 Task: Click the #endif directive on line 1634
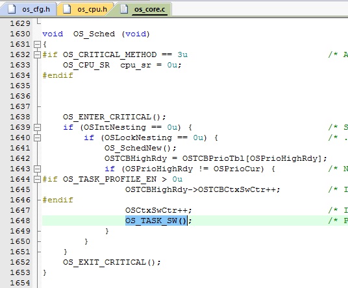[58, 76]
